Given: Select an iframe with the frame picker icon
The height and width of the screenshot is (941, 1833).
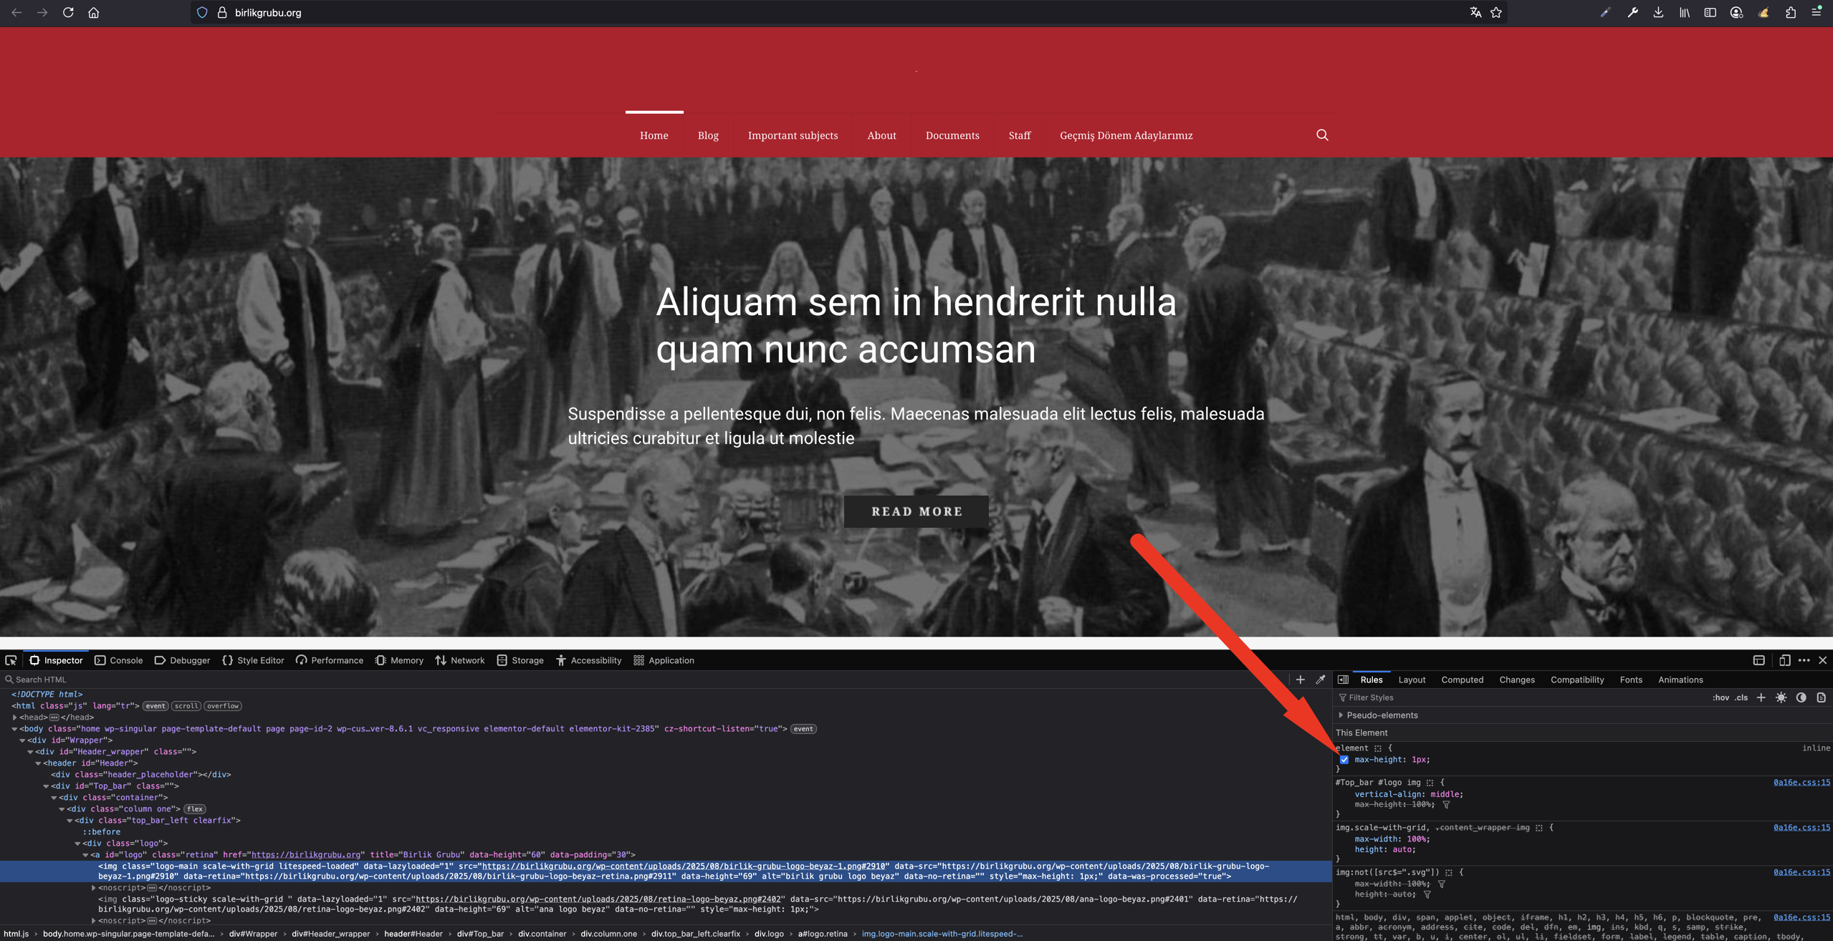Looking at the screenshot, I should (1758, 660).
